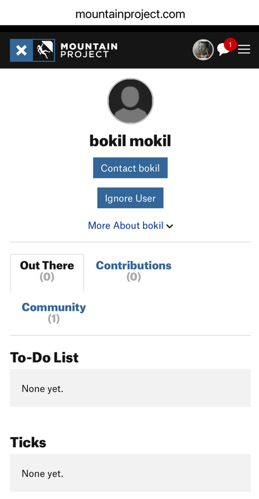Tap the red notification badge showing 1
Screen dimensions: 259x499
click(230, 45)
